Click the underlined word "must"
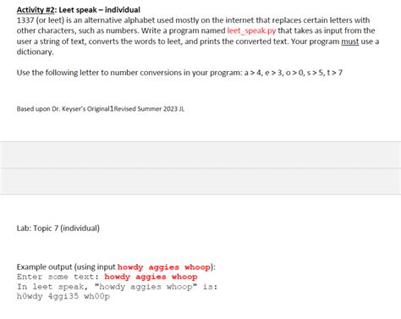This screenshot has width=401, height=319. [x=349, y=41]
